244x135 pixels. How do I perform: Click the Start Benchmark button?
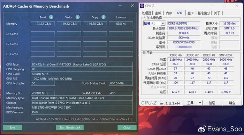(70, 128)
